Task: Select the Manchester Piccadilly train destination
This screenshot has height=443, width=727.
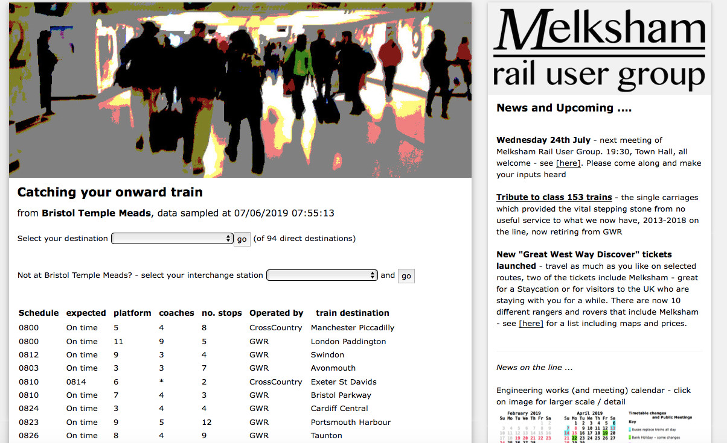Action: pyautogui.click(x=352, y=328)
